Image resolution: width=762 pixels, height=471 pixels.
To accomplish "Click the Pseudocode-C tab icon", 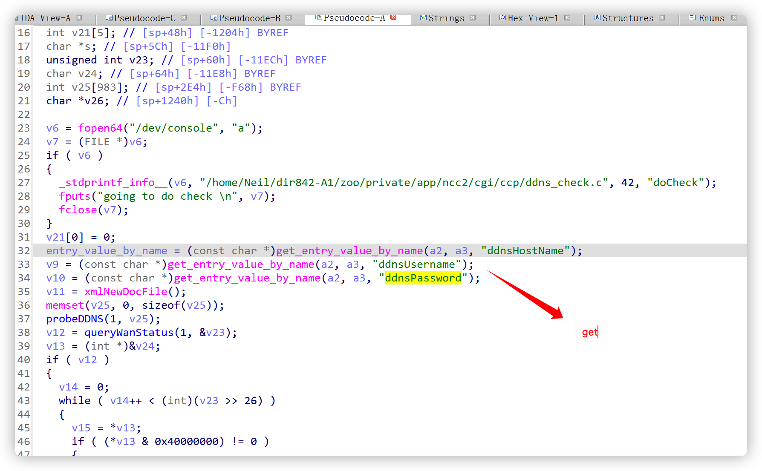I will tap(109, 18).
